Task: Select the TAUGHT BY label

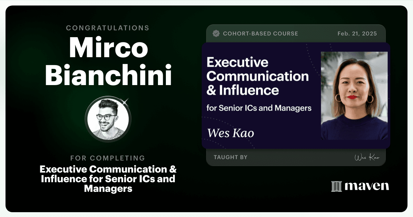Action: click(231, 157)
